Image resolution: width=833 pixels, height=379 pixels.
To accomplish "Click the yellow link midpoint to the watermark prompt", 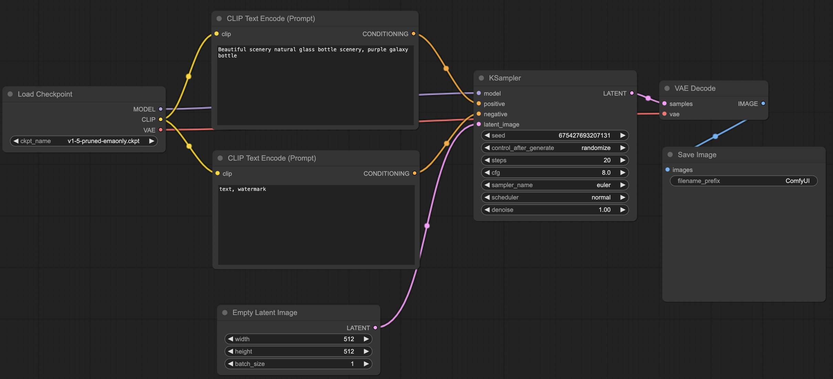I will (189, 146).
